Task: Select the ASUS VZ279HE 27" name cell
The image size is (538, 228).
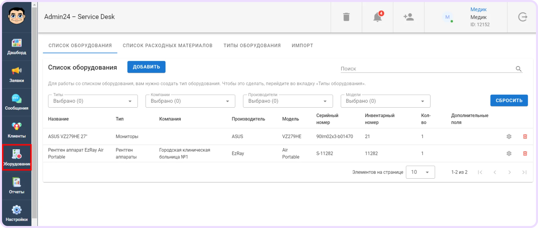Action: tap(68, 136)
